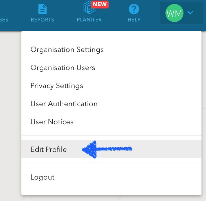Open the Planiter hexagon logo icon
This screenshot has height=201, width=206.
pyautogui.click(x=89, y=8)
